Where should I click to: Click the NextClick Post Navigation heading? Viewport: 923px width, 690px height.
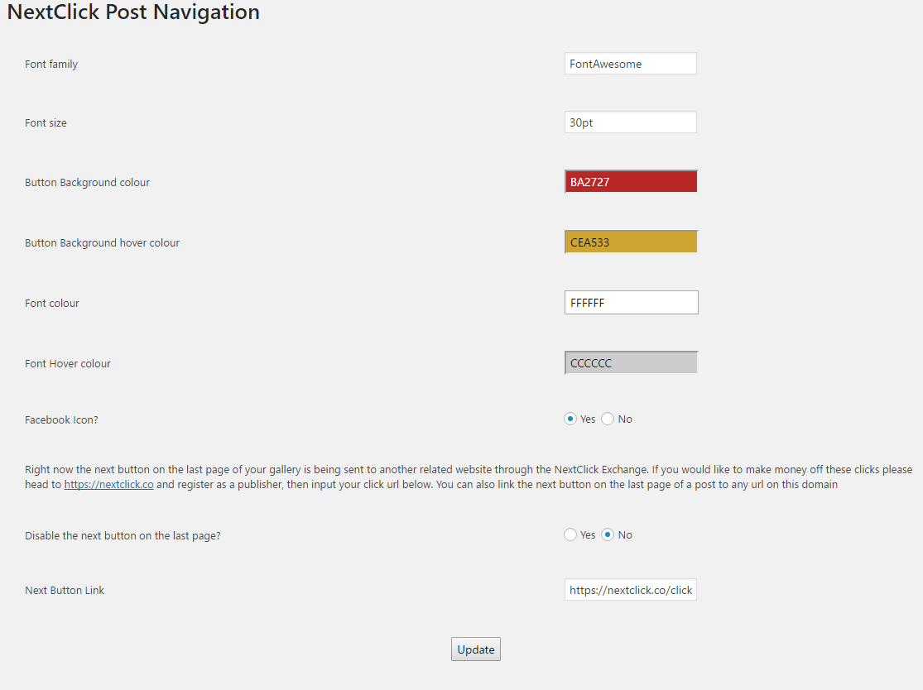point(133,12)
